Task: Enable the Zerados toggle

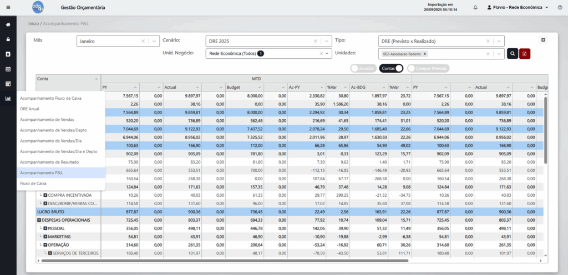Action: coord(363,68)
